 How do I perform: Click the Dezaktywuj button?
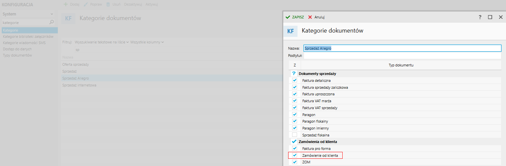tap(133, 5)
